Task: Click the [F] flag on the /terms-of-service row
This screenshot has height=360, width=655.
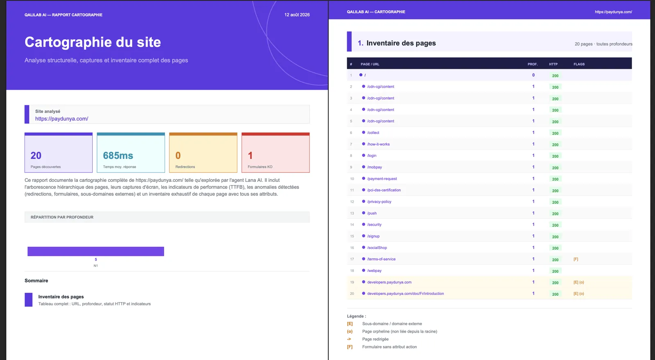Action: click(x=576, y=259)
